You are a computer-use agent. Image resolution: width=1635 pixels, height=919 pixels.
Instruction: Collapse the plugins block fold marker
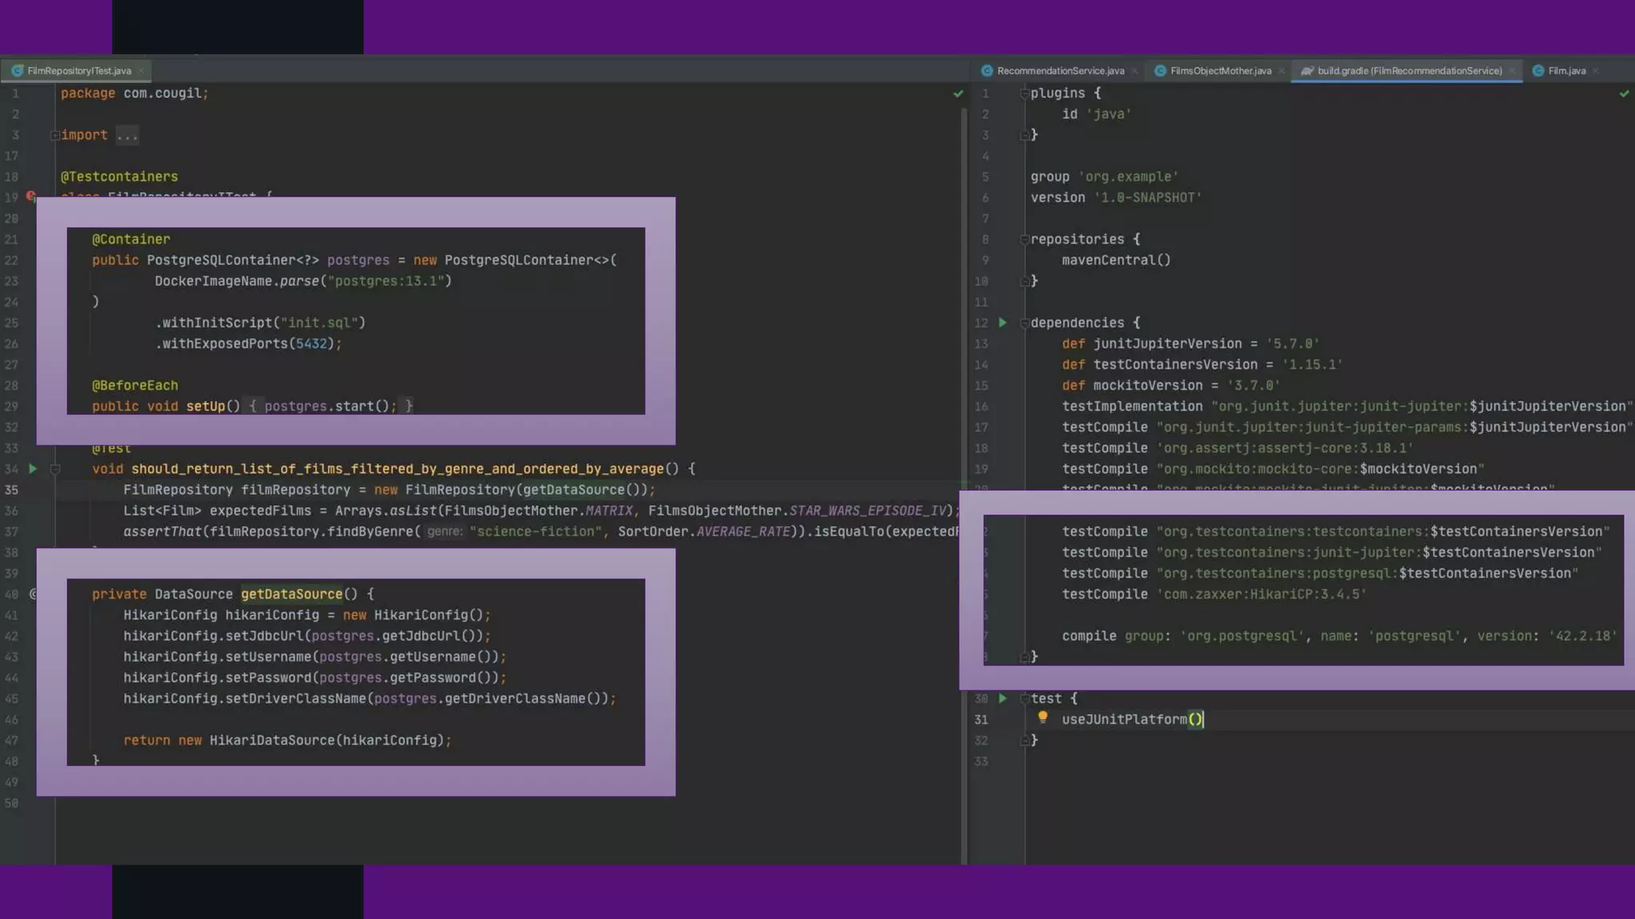(x=1024, y=94)
